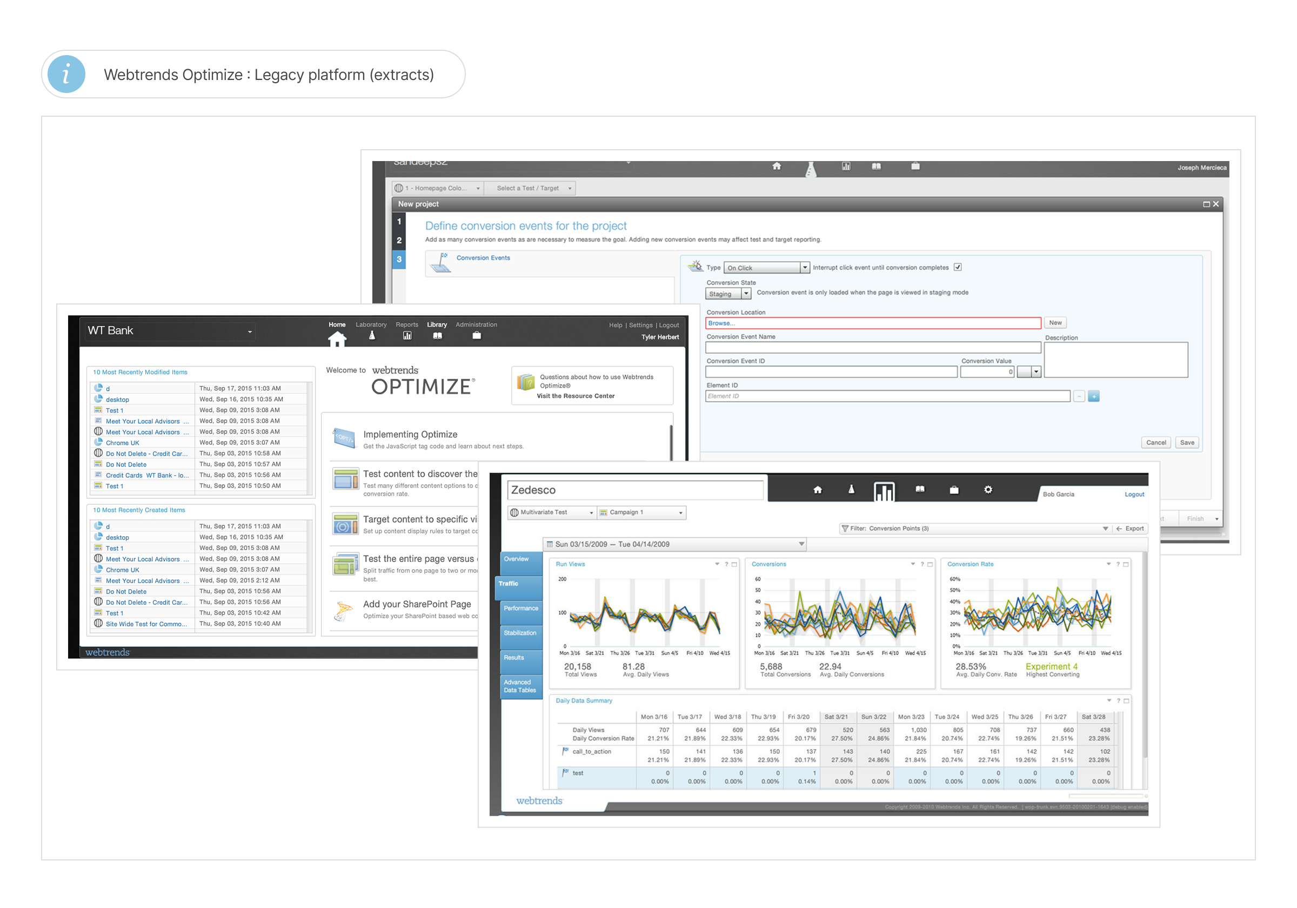Maximize the Conversions chart panel
This screenshot has width=1297, height=908.
pos(930,564)
